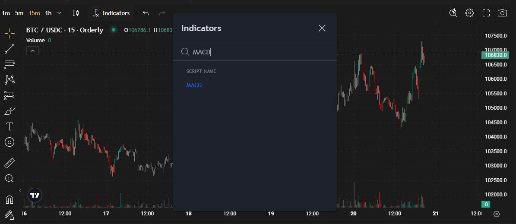Toggle lock all drawing tools
Image resolution: width=516 pixels, height=224 pixels.
(x=9, y=215)
